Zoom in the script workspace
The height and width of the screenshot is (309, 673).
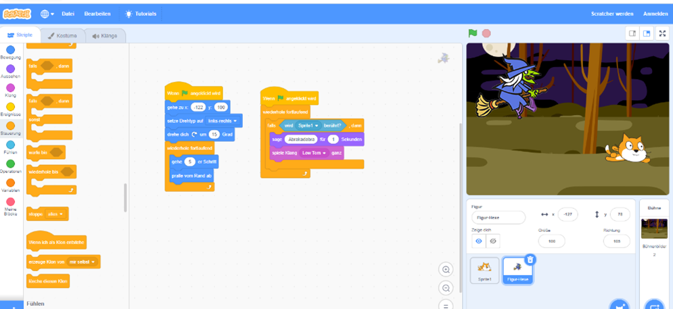coord(446,270)
